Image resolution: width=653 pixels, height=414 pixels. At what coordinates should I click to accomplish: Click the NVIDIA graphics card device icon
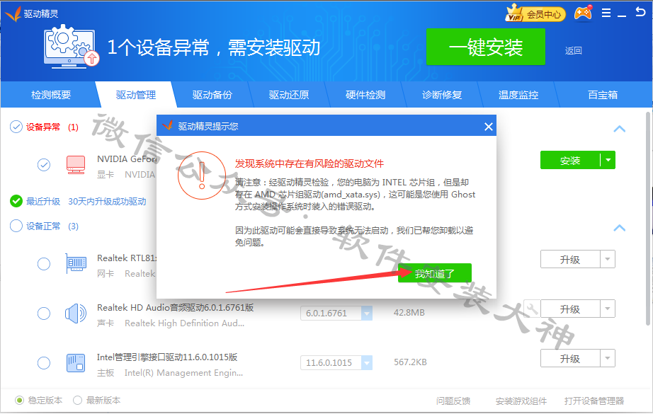coord(75,165)
